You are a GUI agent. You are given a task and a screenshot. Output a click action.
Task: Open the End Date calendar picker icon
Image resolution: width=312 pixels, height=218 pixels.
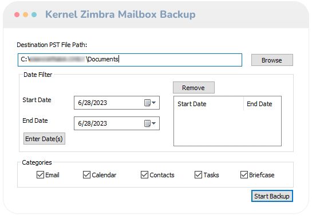click(x=147, y=123)
